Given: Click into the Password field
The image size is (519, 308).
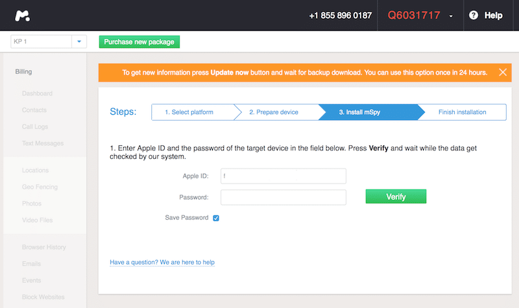Looking at the screenshot, I should [x=284, y=196].
